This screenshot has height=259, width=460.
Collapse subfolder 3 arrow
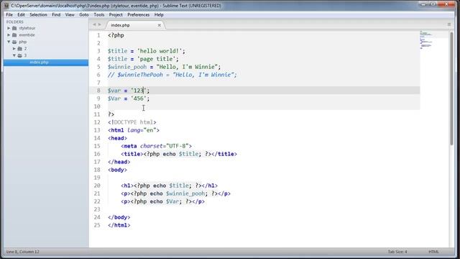coord(14,55)
